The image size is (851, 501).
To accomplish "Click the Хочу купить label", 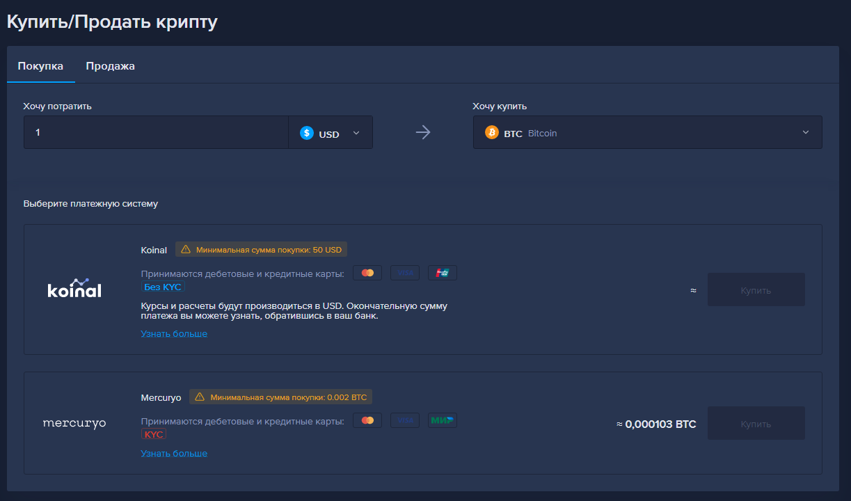I will click(500, 106).
